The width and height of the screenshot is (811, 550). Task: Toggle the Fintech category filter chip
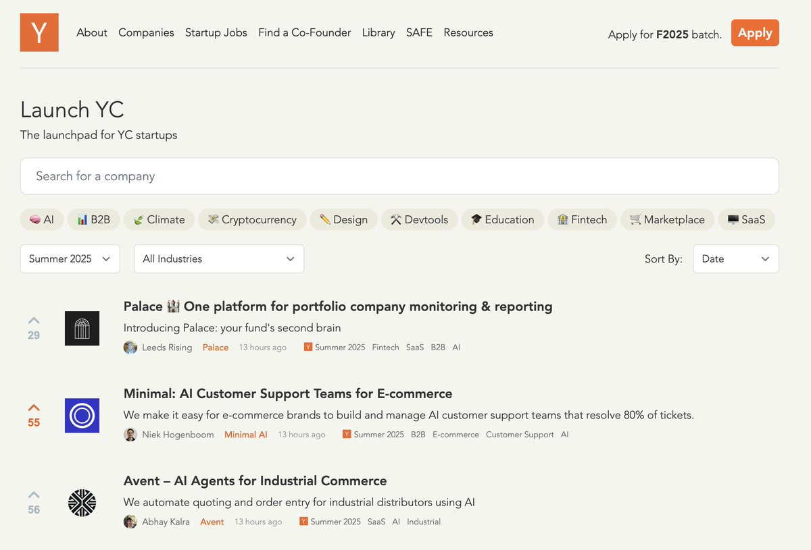582,219
